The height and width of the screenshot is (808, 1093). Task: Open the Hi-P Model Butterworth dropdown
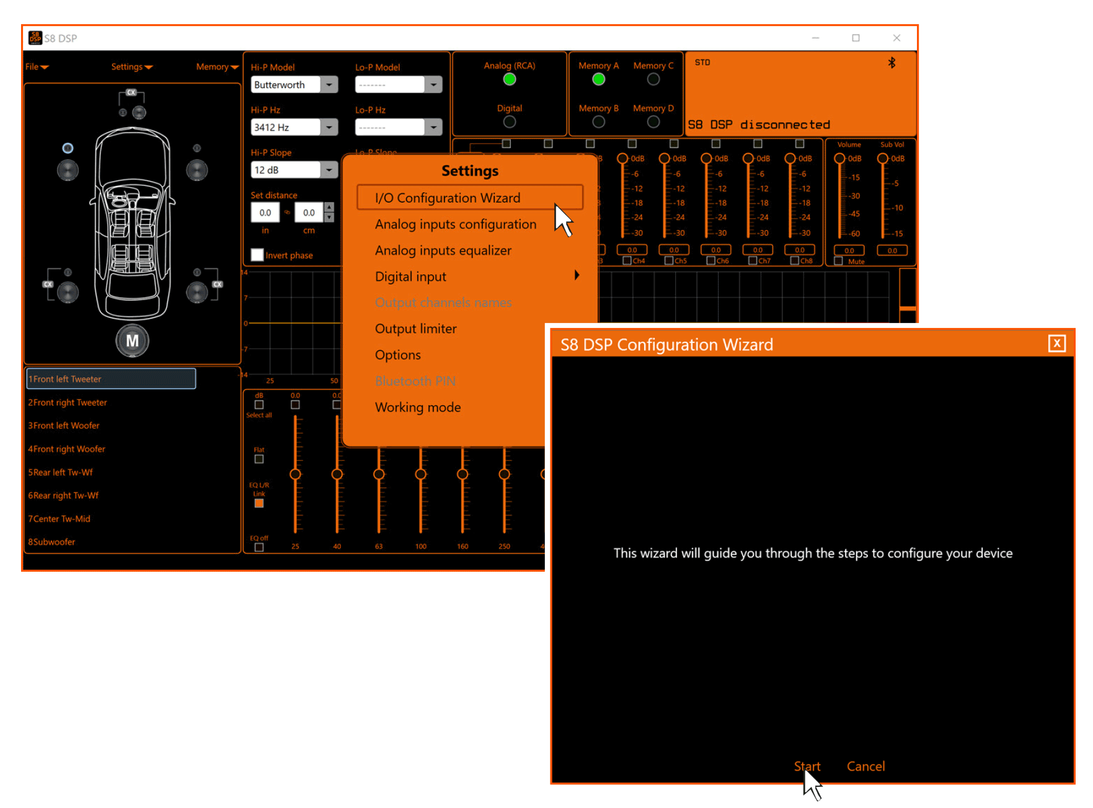[329, 85]
